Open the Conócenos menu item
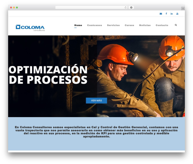This screenshot has width=193, height=164. pos(95,25)
